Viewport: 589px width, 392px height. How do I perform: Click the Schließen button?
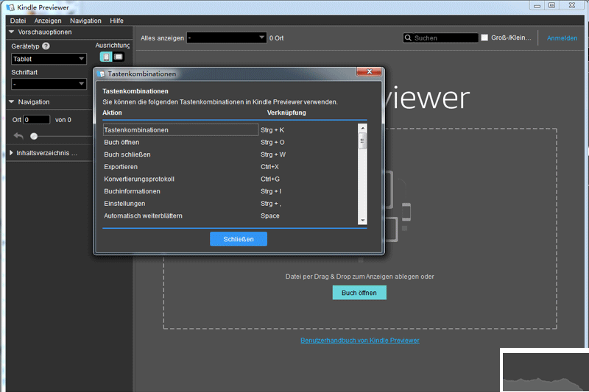pyautogui.click(x=238, y=239)
